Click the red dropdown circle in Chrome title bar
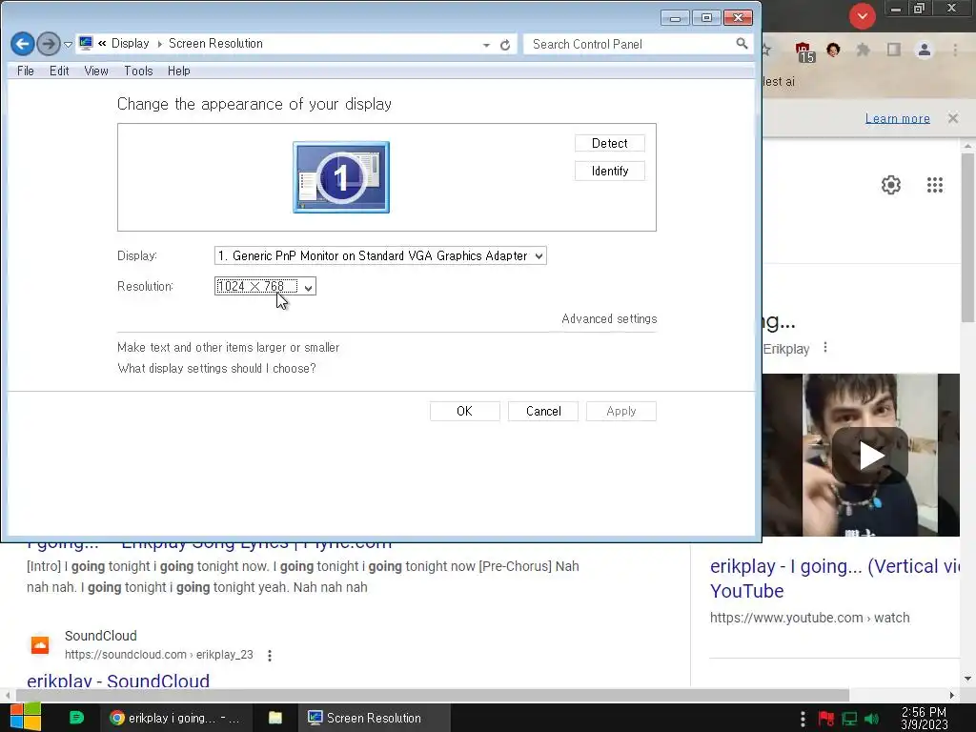 tap(862, 16)
